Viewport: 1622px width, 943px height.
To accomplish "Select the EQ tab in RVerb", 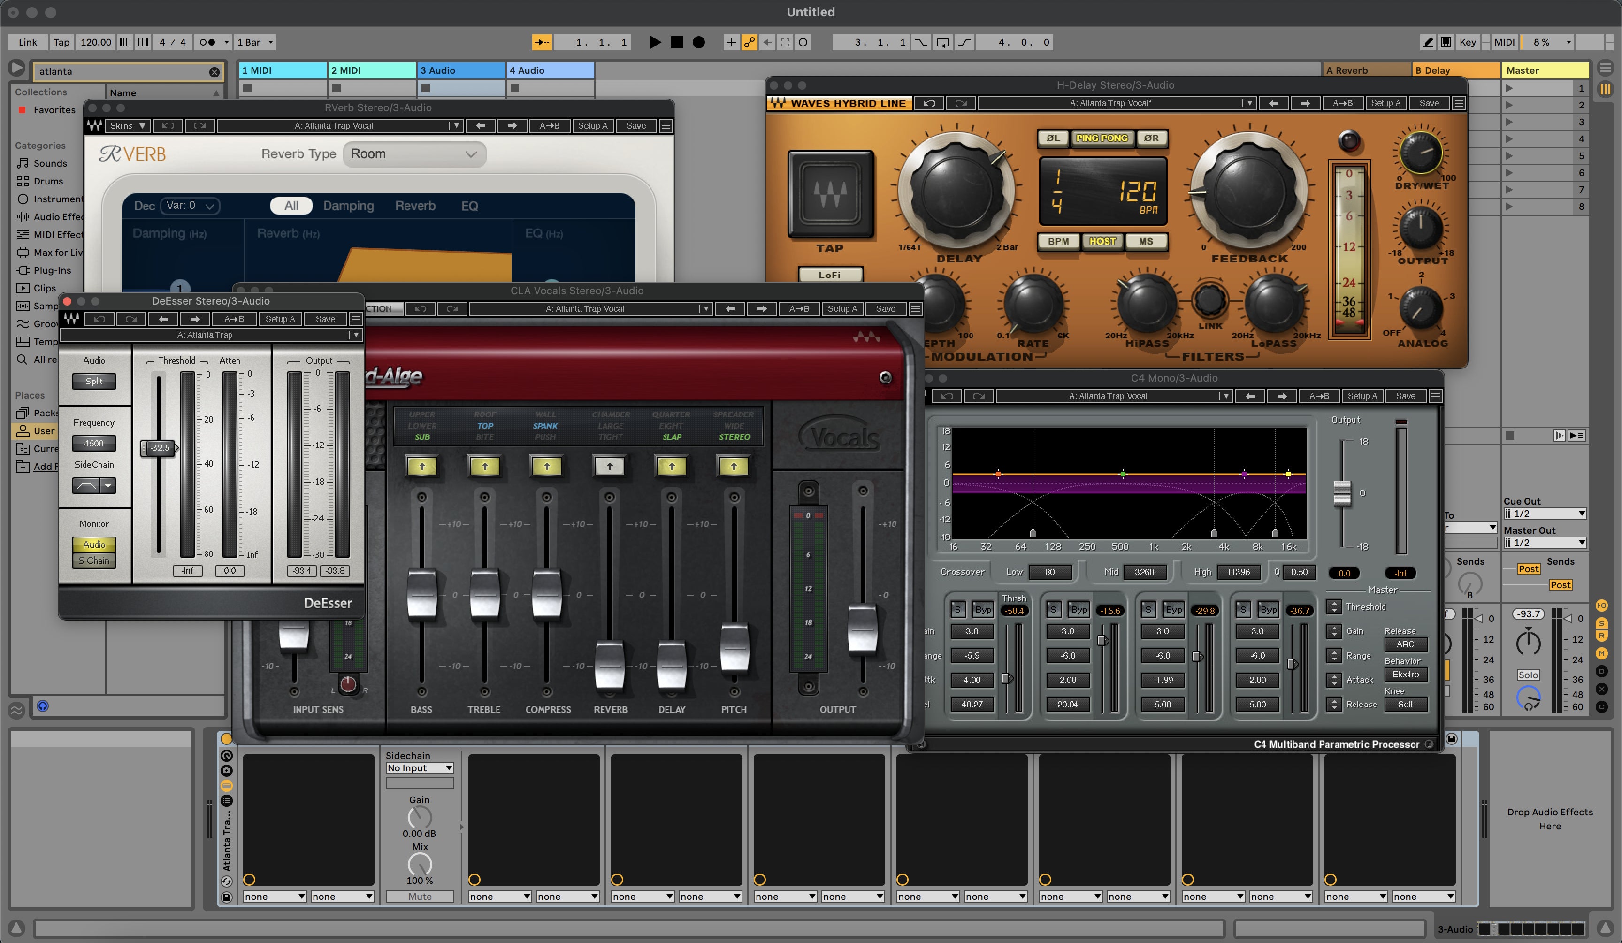I will pos(469,206).
